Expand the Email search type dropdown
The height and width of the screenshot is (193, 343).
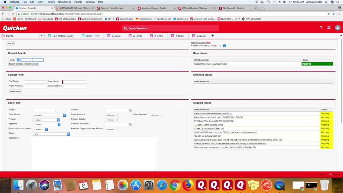(14, 60)
